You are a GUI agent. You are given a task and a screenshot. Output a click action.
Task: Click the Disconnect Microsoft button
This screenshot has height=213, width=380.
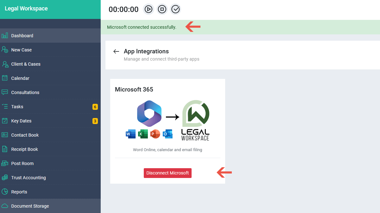pyautogui.click(x=168, y=173)
